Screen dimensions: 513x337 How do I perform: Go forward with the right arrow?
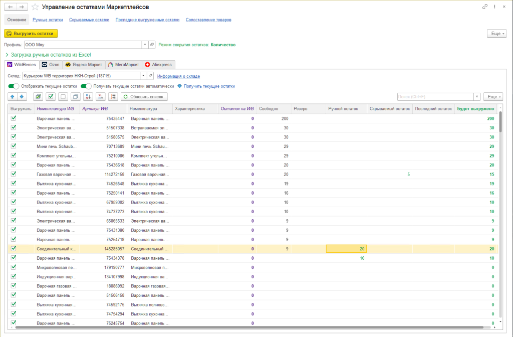22,7
